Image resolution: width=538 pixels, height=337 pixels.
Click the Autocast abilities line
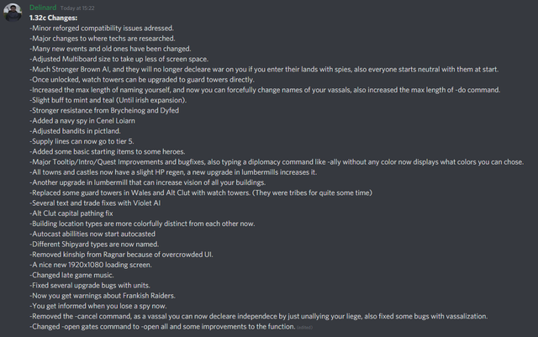tap(92, 234)
